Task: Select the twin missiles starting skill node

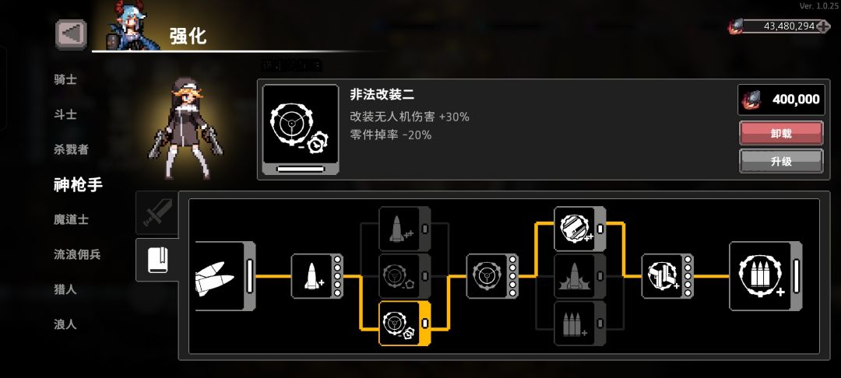Action: [x=225, y=276]
